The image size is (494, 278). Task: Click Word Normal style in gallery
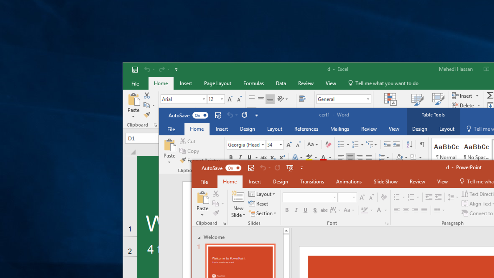click(446, 150)
